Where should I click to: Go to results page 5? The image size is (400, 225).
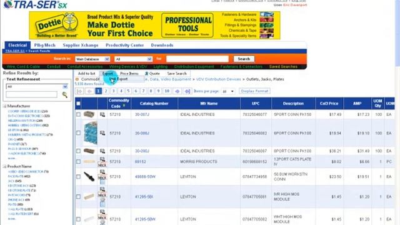click(128, 91)
